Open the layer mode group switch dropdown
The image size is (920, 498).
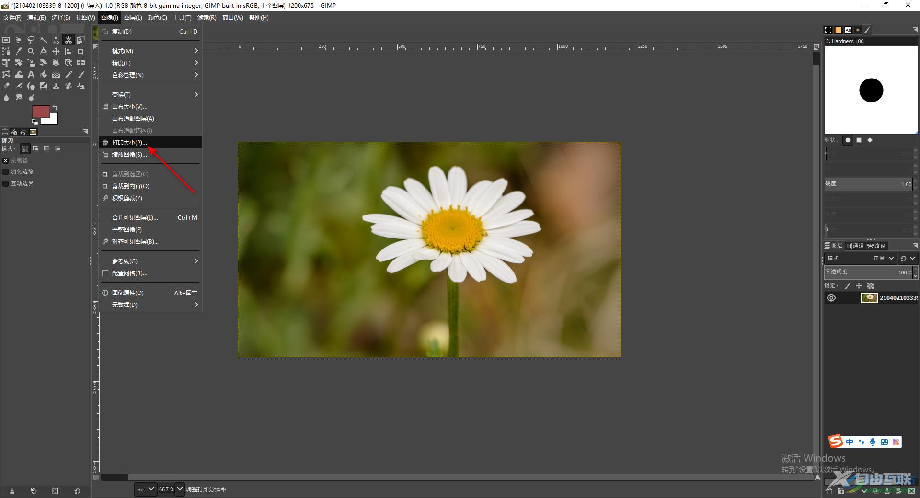[908, 258]
